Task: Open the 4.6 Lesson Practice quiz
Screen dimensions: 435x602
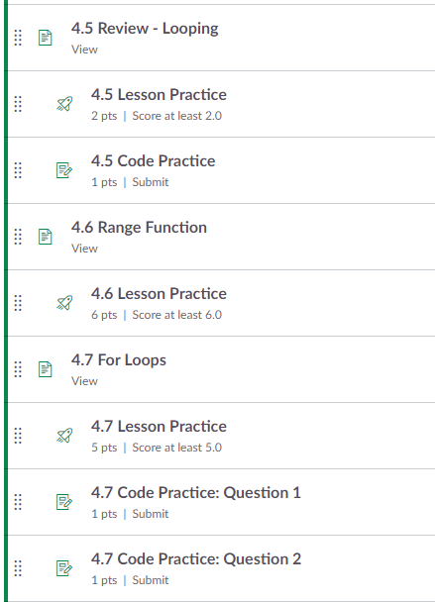Action: click(x=159, y=294)
